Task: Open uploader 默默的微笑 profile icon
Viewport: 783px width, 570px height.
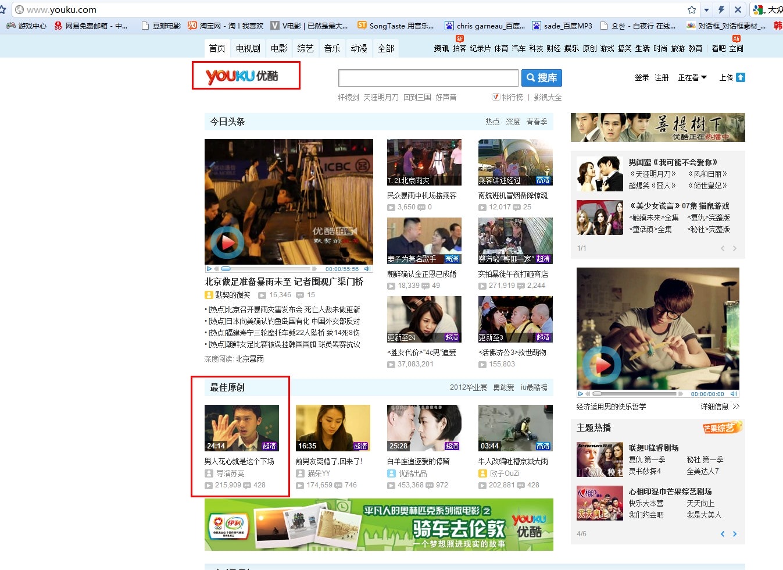Action: (x=209, y=295)
